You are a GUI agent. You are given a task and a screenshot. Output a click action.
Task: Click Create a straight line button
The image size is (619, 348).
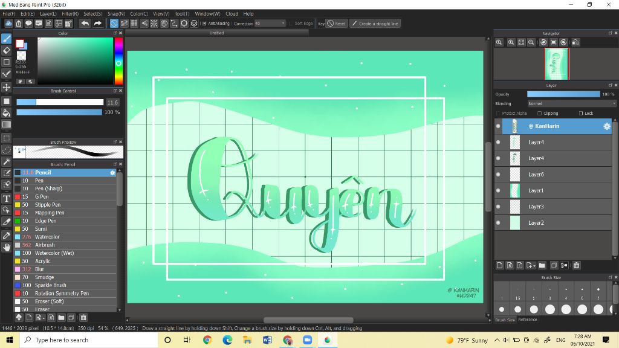pyautogui.click(x=375, y=24)
